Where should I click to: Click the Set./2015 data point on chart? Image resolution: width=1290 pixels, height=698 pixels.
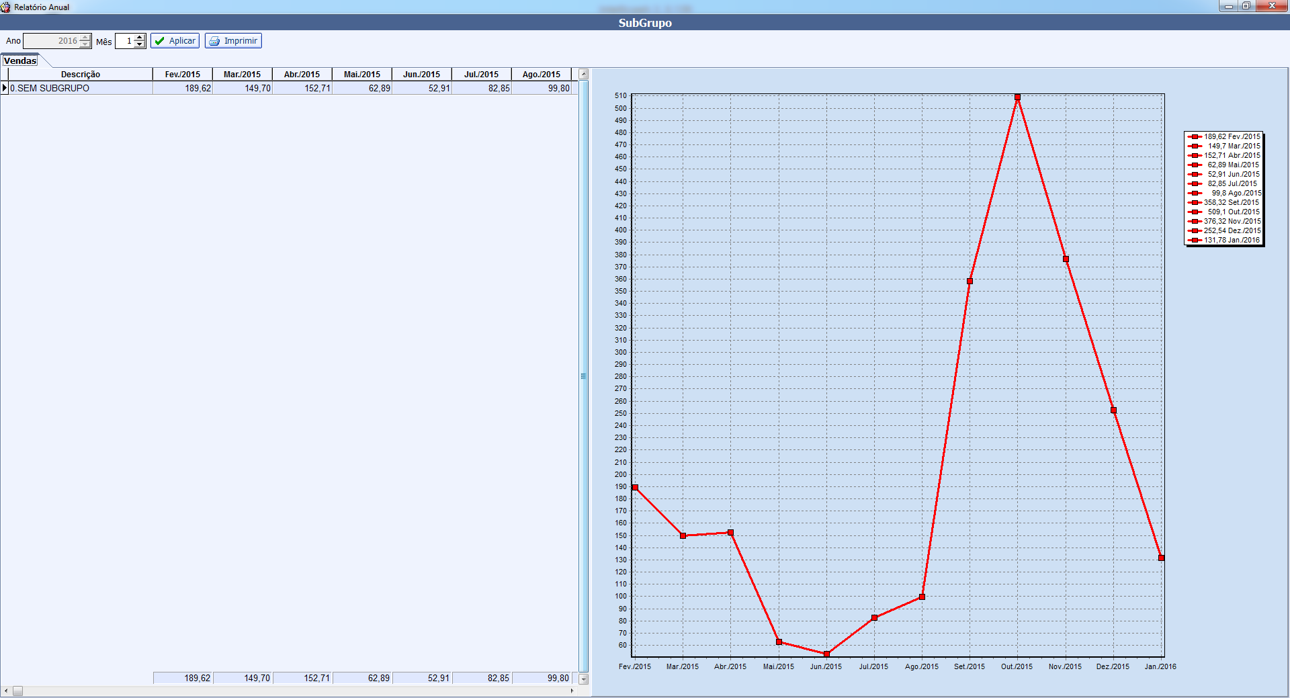(x=970, y=281)
